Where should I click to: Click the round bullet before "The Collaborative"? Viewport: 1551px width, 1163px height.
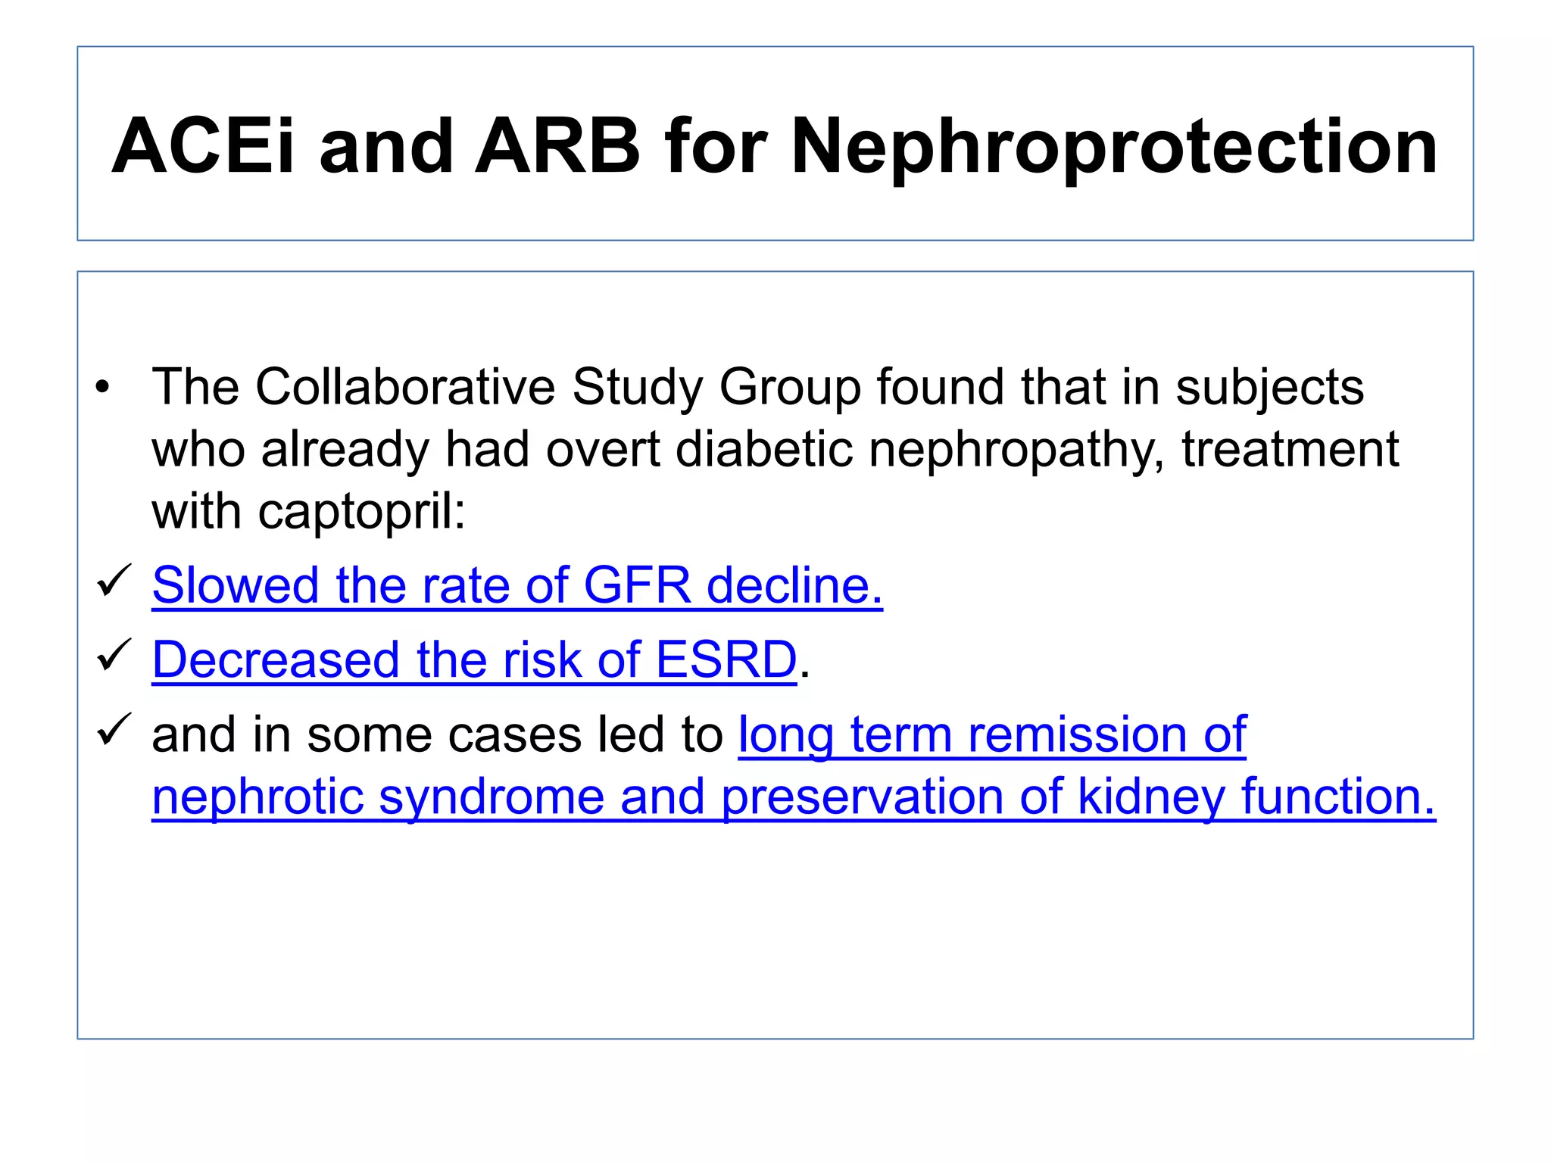(102, 388)
